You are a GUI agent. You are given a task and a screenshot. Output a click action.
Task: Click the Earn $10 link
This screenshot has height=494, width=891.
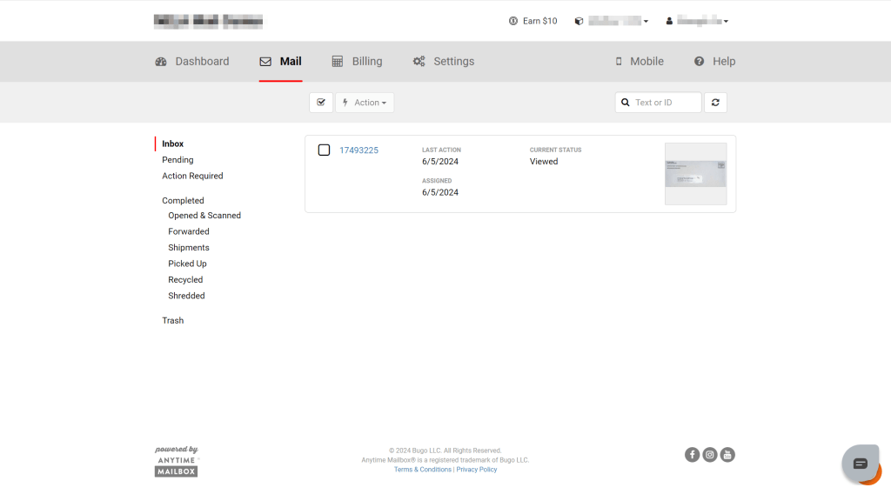pyautogui.click(x=533, y=21)
